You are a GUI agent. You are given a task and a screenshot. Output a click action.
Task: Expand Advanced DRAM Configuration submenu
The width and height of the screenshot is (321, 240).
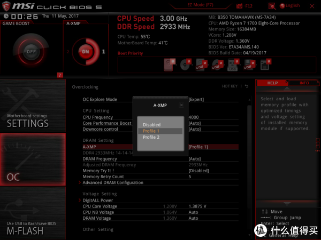click(113, 182)
